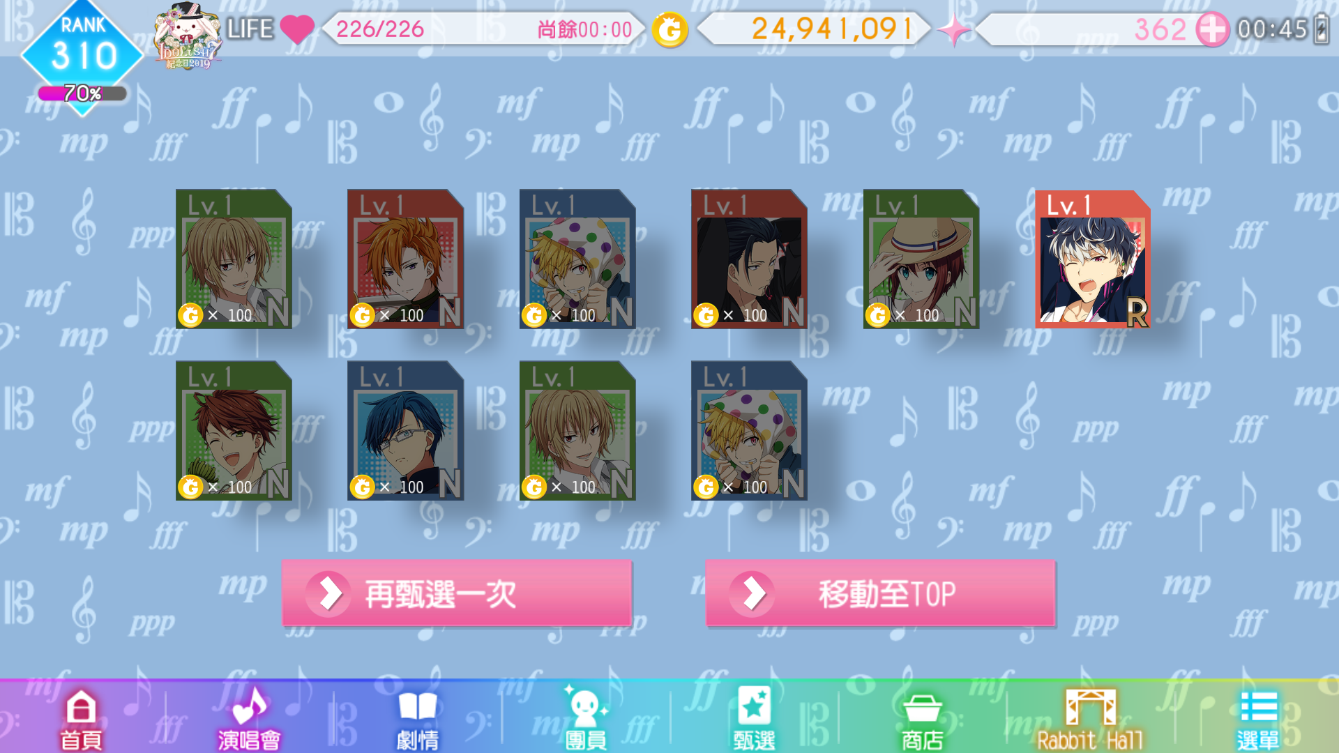
Task: Select the red N card with orange-haired character
Action: pyautogui.click(x=405, y=259)
